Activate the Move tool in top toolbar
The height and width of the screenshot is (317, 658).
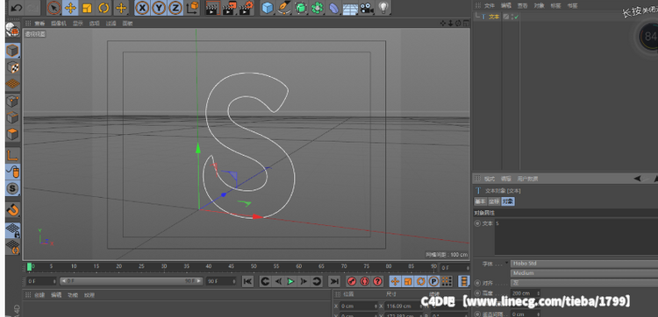click(70, 8)
